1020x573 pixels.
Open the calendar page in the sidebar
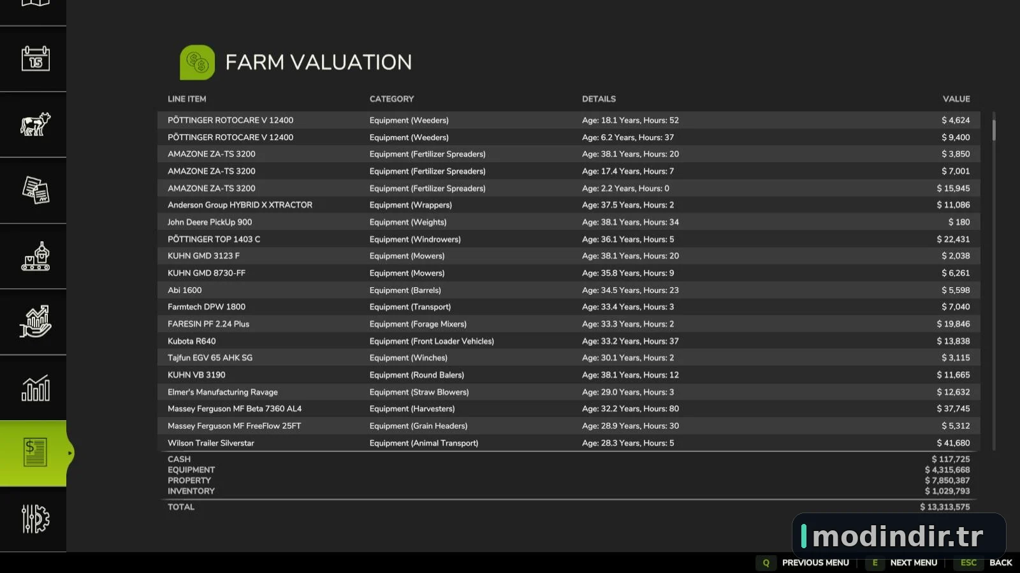pos(35,59)
